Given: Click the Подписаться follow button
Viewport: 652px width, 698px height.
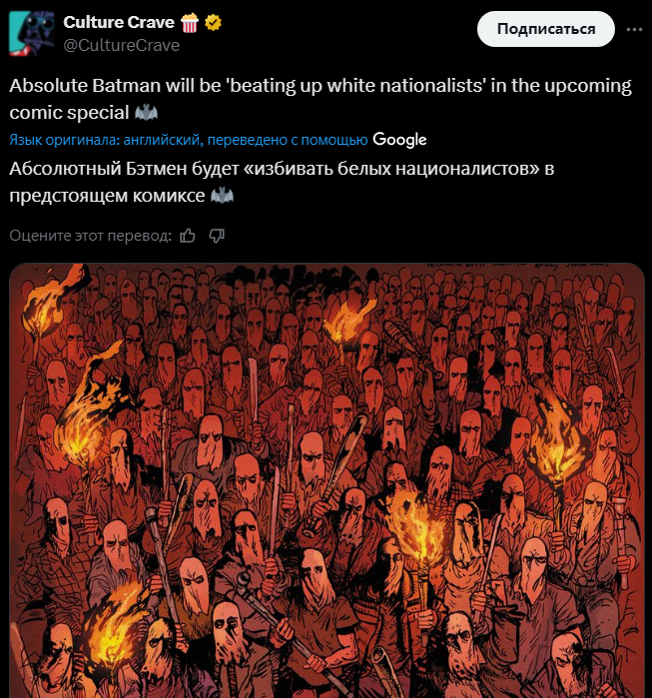Looking at the screenshot, I should [545, 29].
